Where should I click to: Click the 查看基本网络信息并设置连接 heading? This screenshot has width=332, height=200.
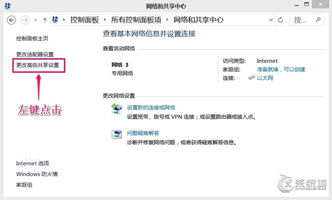(x=149, y=34)
